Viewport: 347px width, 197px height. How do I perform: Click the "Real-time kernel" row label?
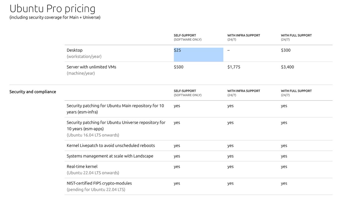[82, 167]
